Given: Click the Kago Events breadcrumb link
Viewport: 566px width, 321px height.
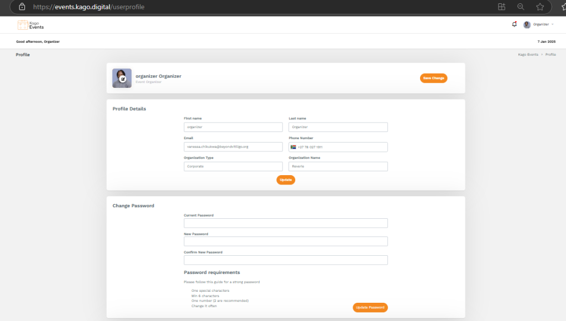Looking at the screenshot, I should pyautogui.click(x=528, y=55).
